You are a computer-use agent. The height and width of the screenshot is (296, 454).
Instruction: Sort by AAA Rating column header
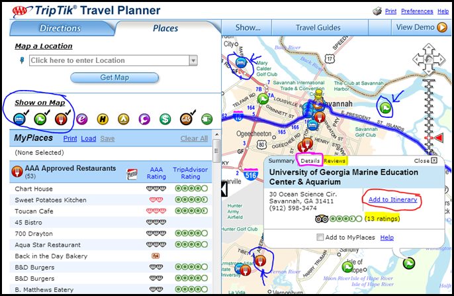156,173
